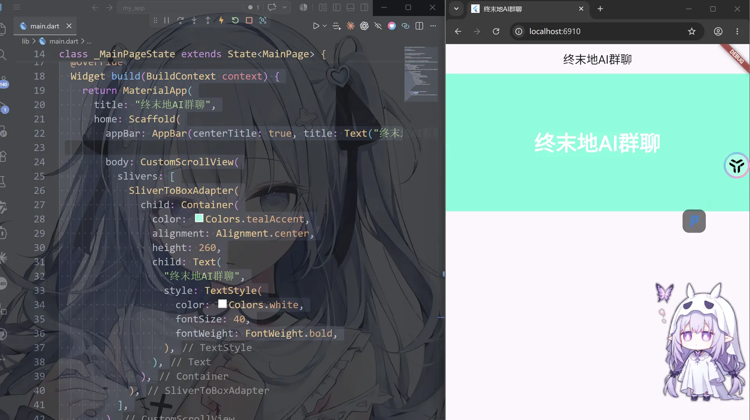Bookmark this page with star icon
750x420 pixels.
692,31
